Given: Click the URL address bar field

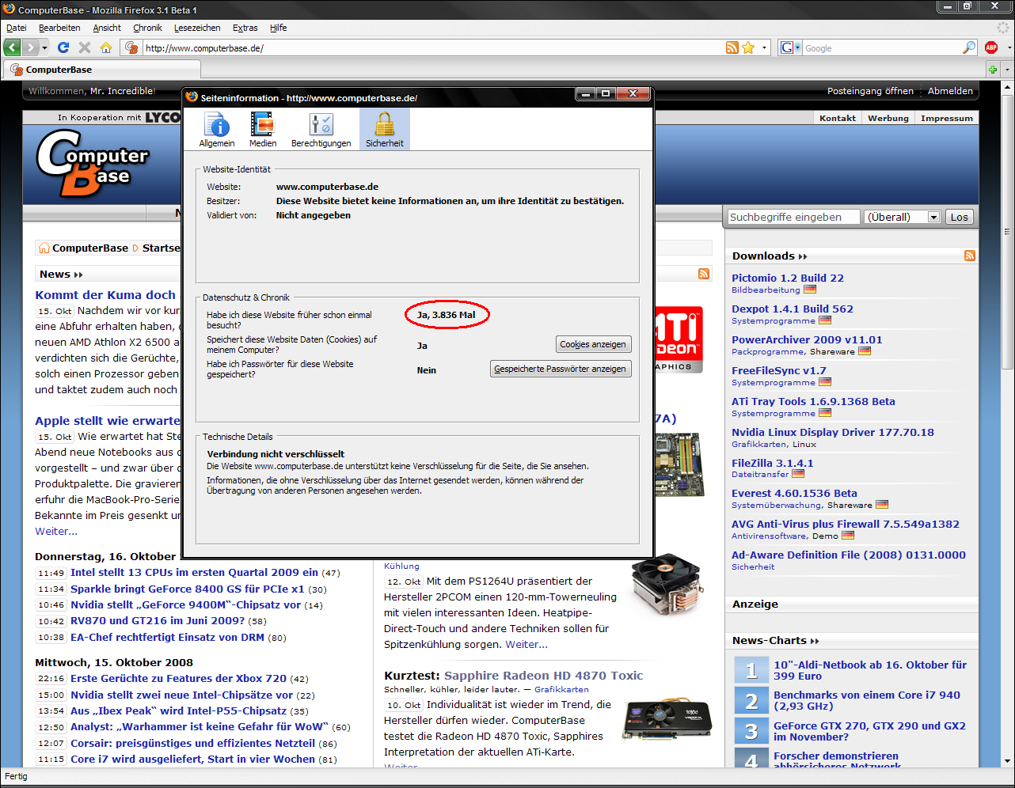Looking at the screenshot, I should [432, 47].
